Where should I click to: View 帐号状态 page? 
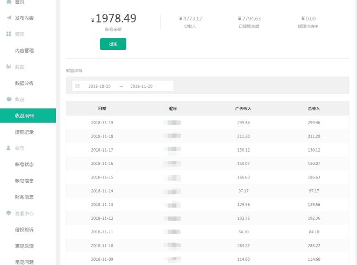tap(24, 164)
